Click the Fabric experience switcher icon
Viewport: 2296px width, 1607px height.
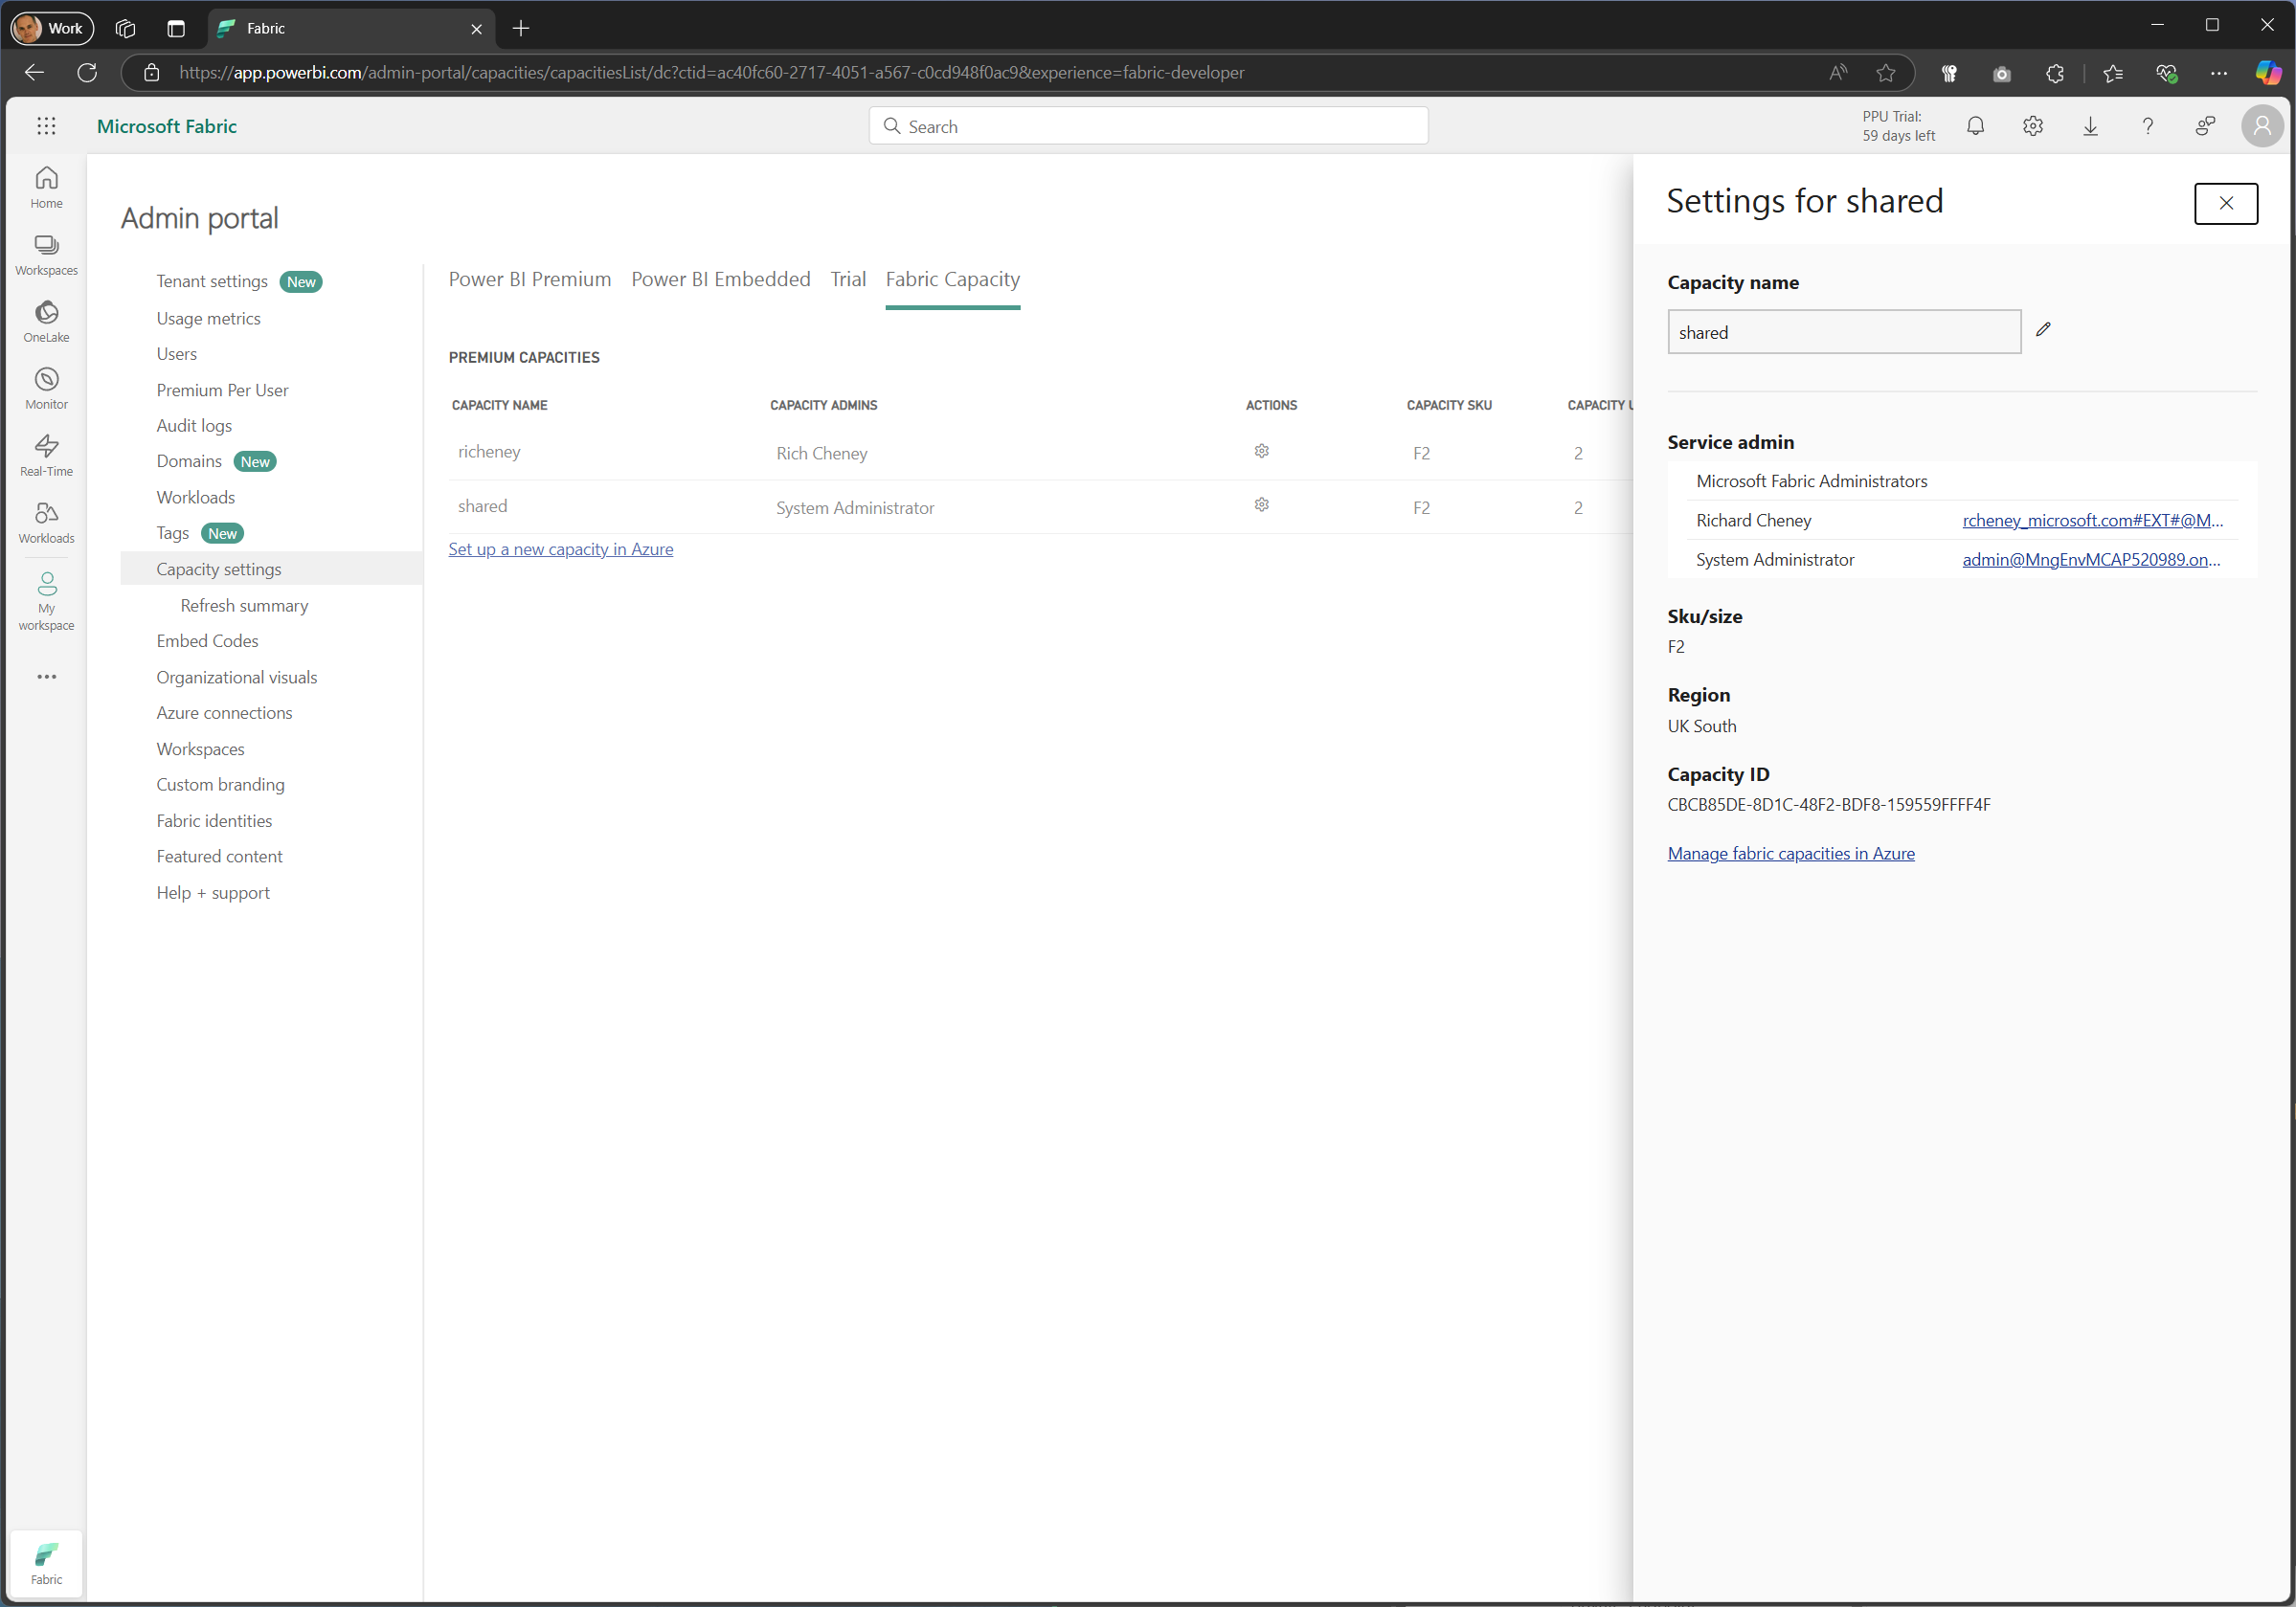pyautogui.click(x=46, y=1564)
